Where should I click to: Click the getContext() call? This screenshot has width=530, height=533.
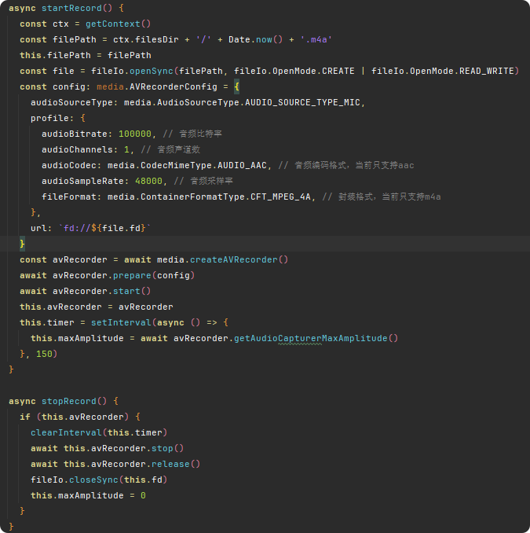(x=118, y=24)
